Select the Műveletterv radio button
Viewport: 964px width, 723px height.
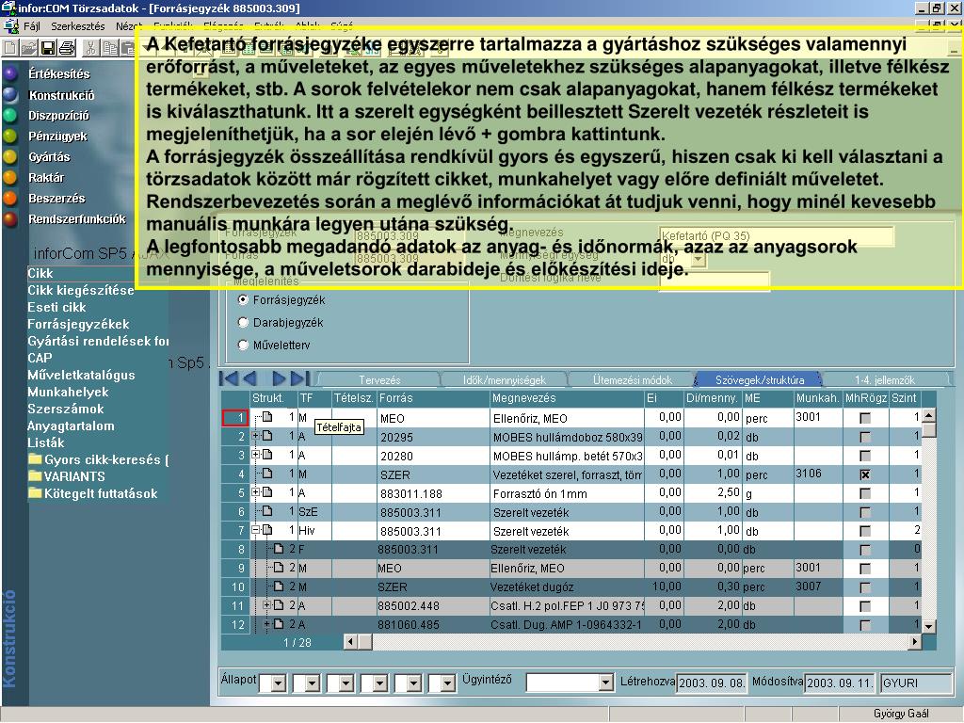[x=243, y=345]
